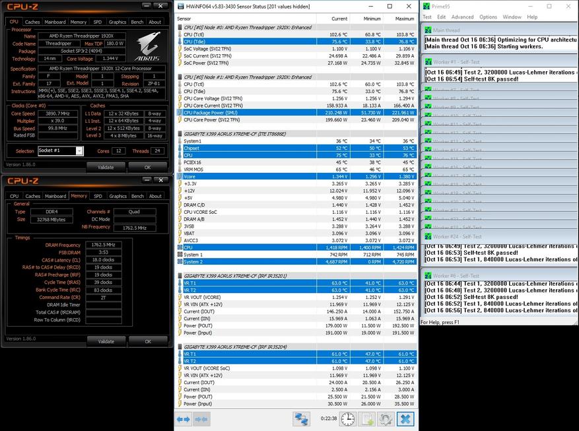The width and height of the screenshot is (579, 431).
Task: Switch to the SPD tab in lower CPU-Z
Action: [x=98, y=196]
